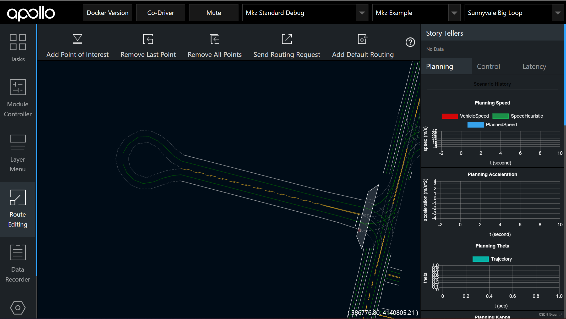Click the Add Point of Interest label
This screenshot has height=319, width=566.
(x=78, y=54)
